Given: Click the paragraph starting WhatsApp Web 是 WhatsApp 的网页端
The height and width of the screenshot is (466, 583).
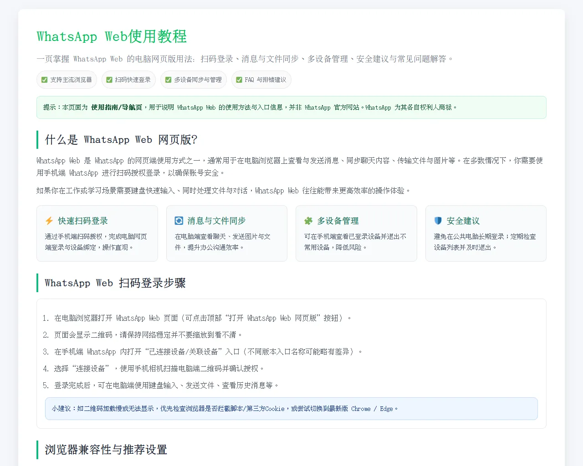Looking at the screenshot, I should [290, 167].
